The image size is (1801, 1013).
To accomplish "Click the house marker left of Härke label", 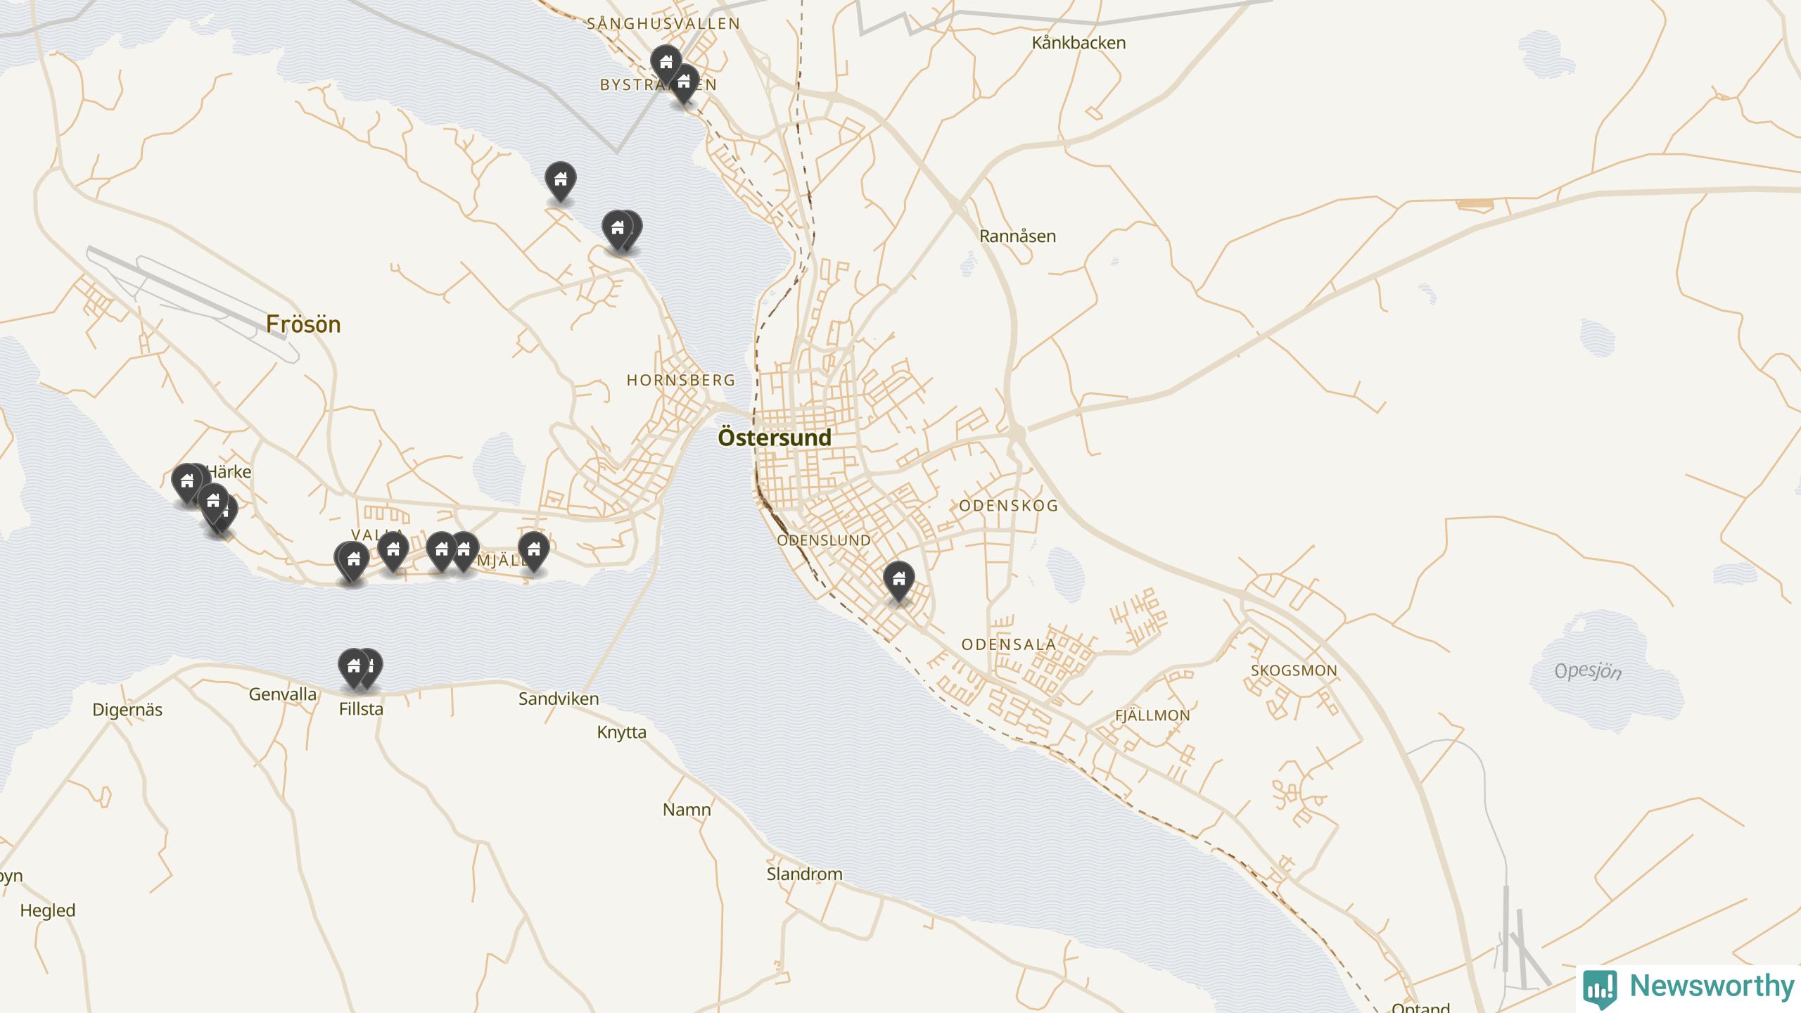I will click(187, 483).
